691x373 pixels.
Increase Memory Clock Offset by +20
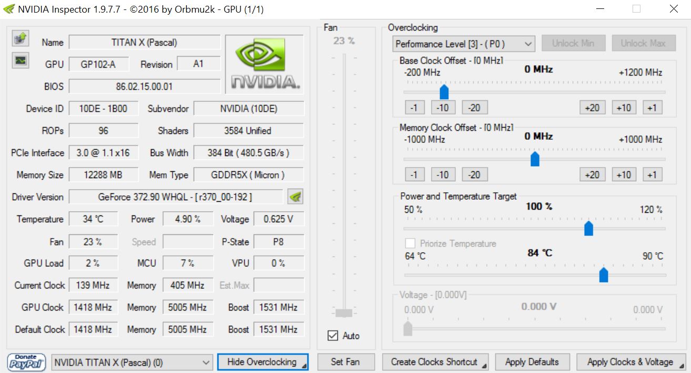click(x=592, y=175)
